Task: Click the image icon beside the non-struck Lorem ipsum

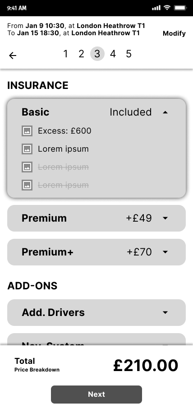Action: (27, 149)
